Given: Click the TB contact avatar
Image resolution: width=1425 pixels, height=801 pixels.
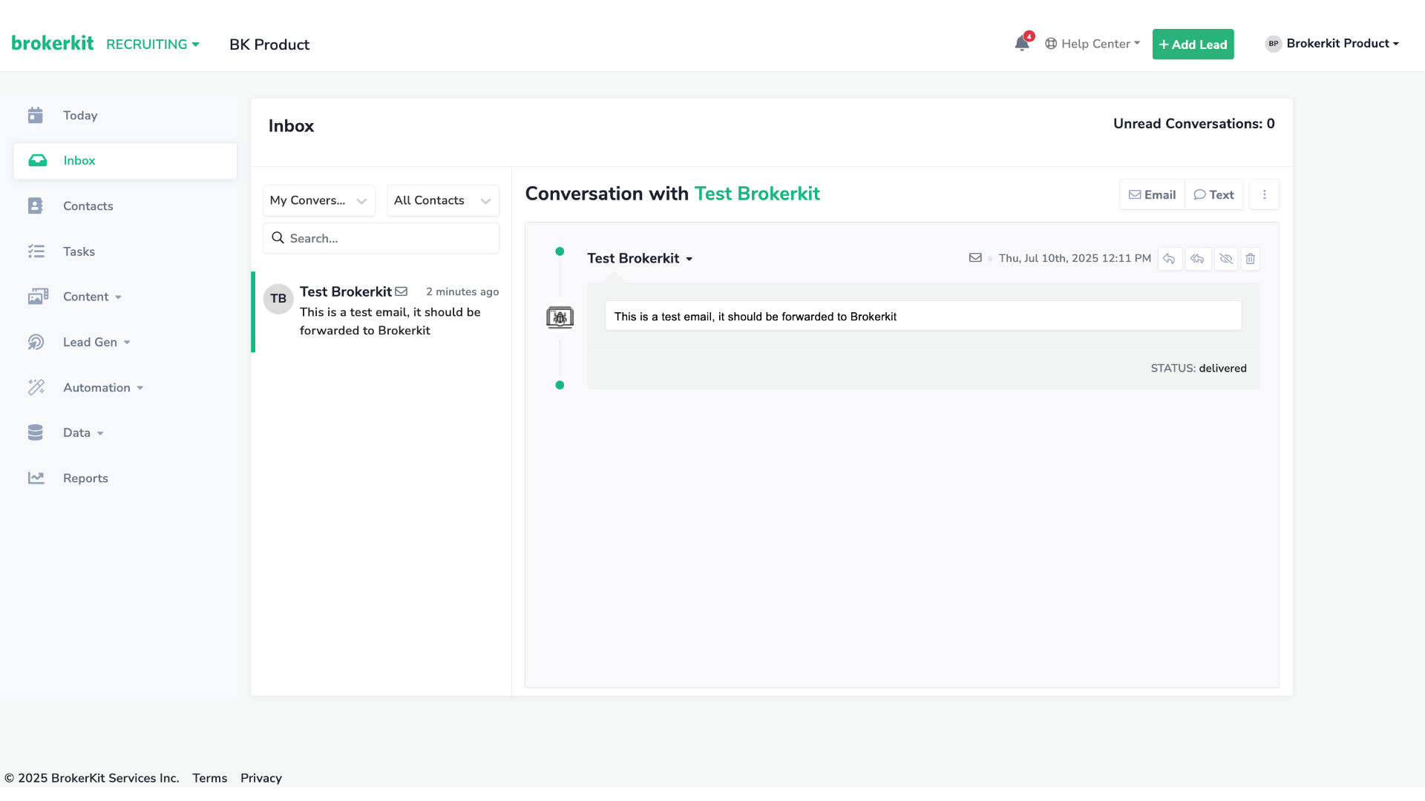Looking at the screenshot, I should click(x=278, y=299).
